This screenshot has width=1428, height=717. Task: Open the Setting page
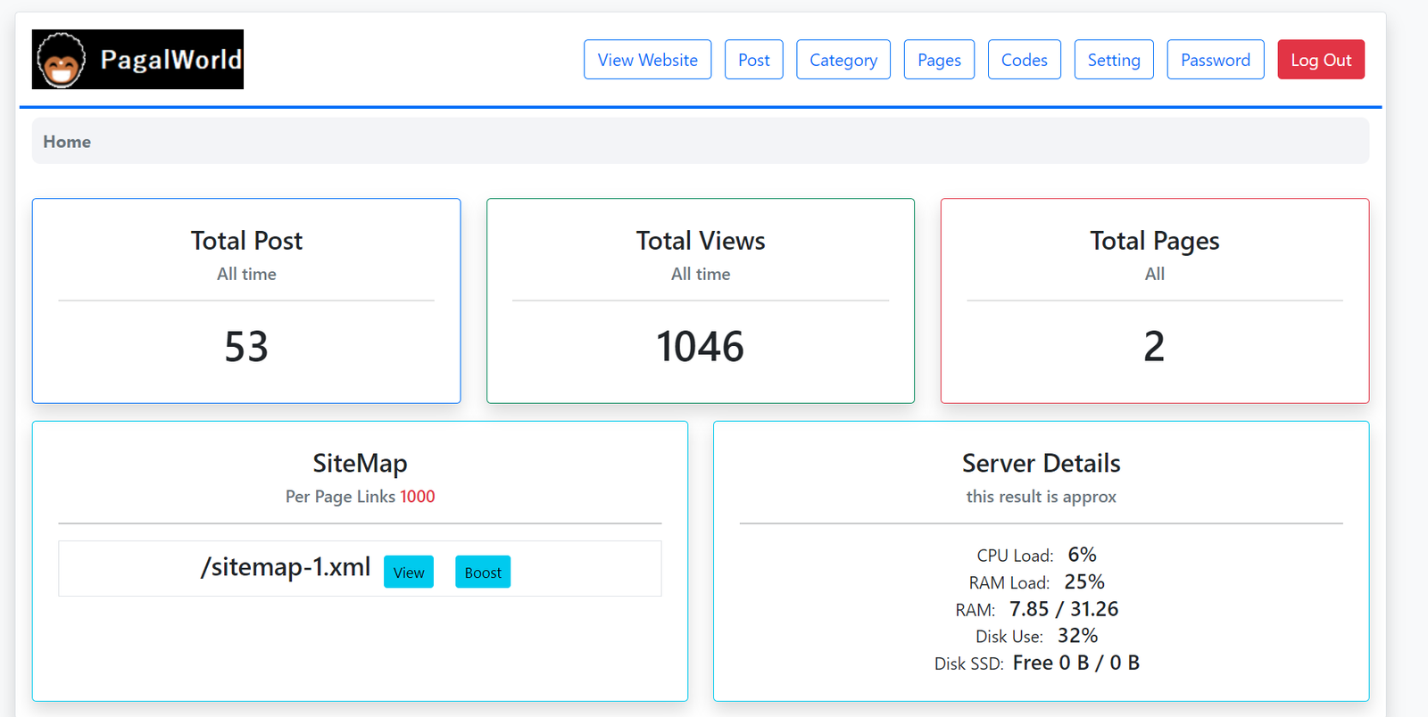1113,60
